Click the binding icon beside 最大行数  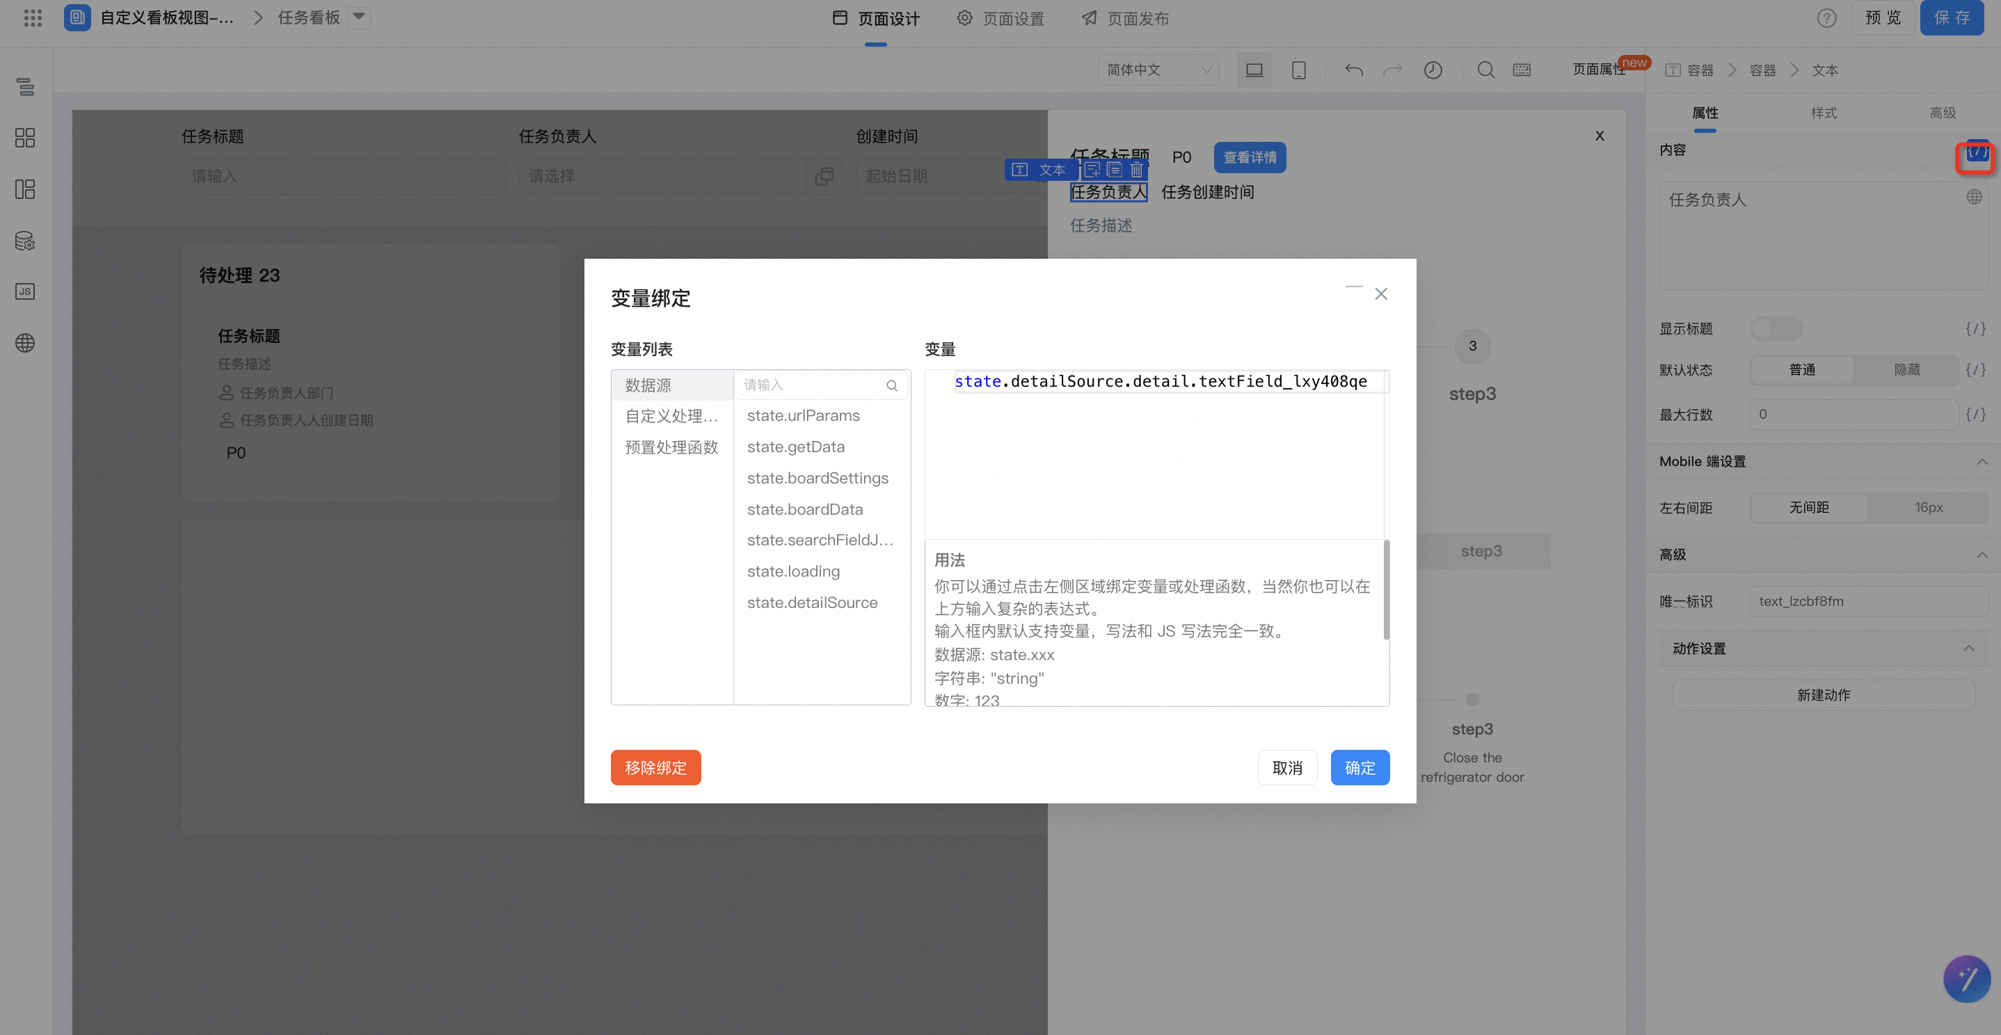tap(1975, 415)
